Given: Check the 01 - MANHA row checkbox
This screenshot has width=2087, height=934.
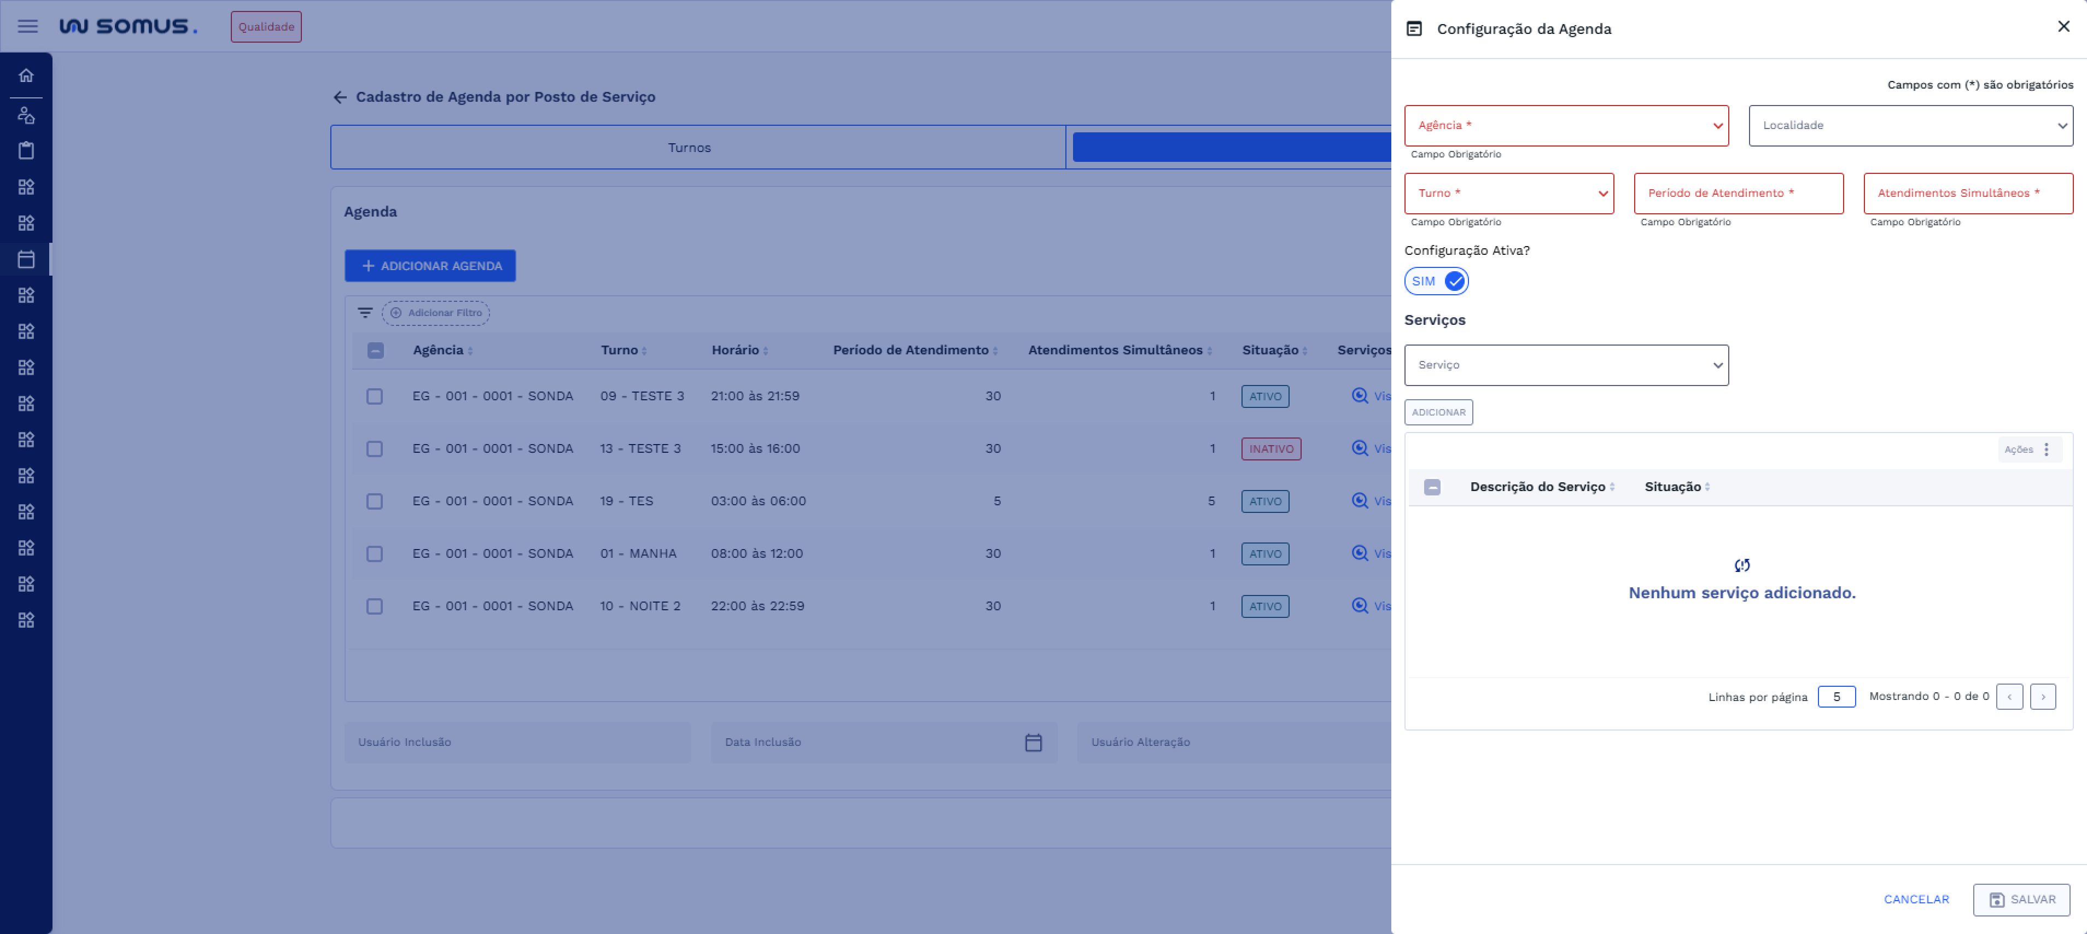Looking at the screenshot, I should (x=374, y=554).
